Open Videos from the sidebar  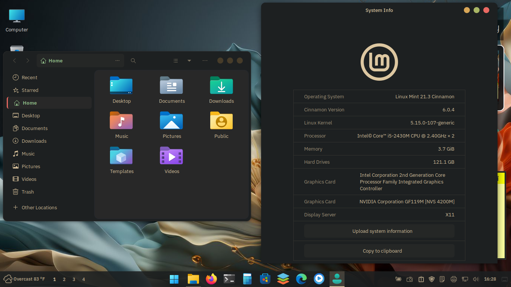(x=49, y=179)
